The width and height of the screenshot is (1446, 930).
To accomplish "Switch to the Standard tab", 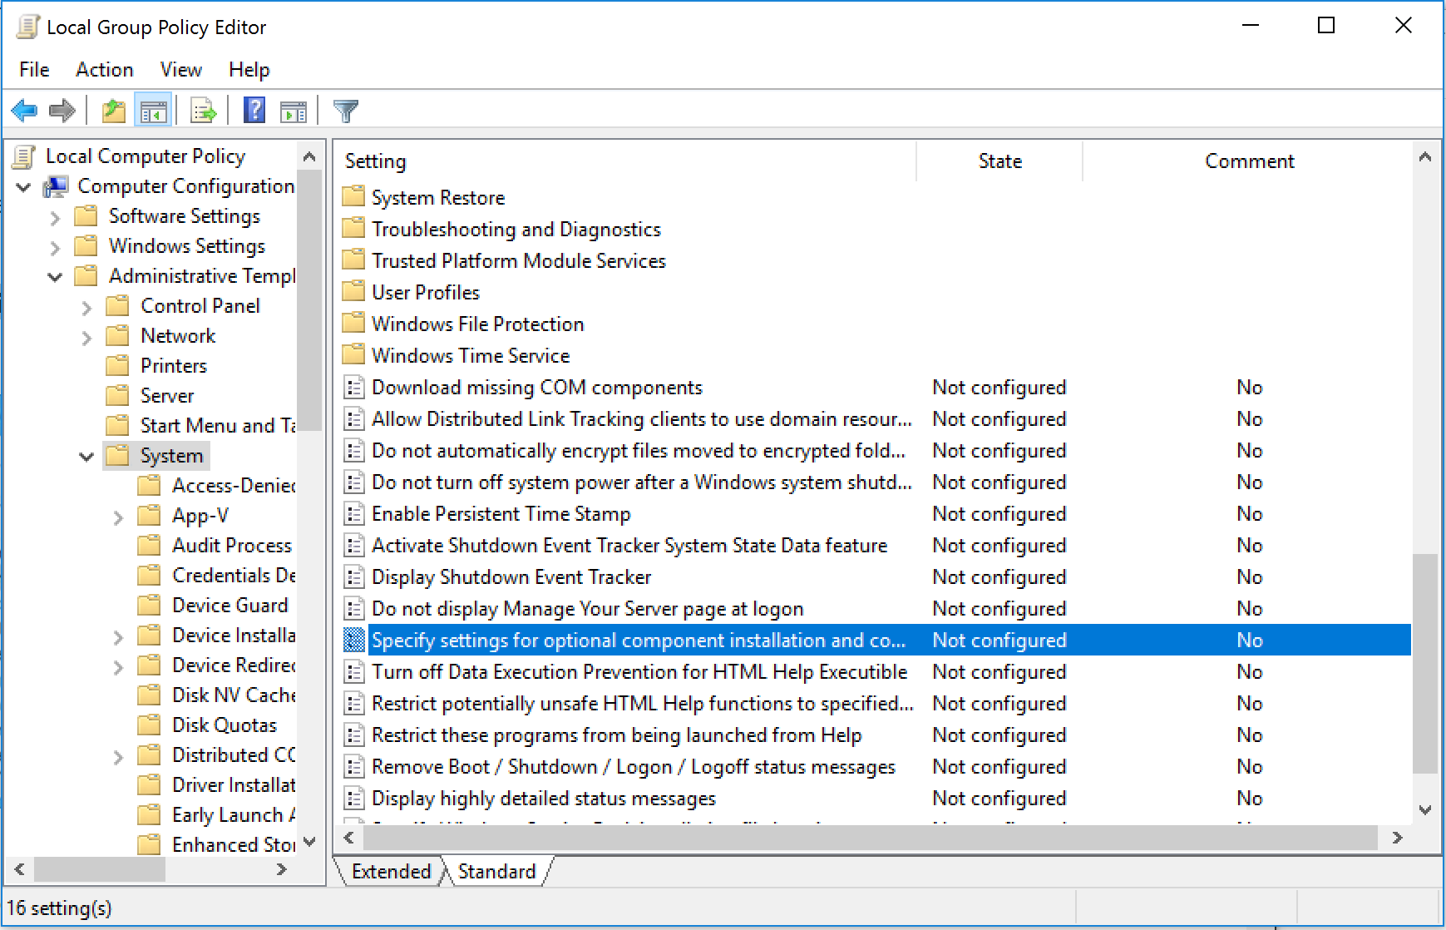I will (496, 871).
